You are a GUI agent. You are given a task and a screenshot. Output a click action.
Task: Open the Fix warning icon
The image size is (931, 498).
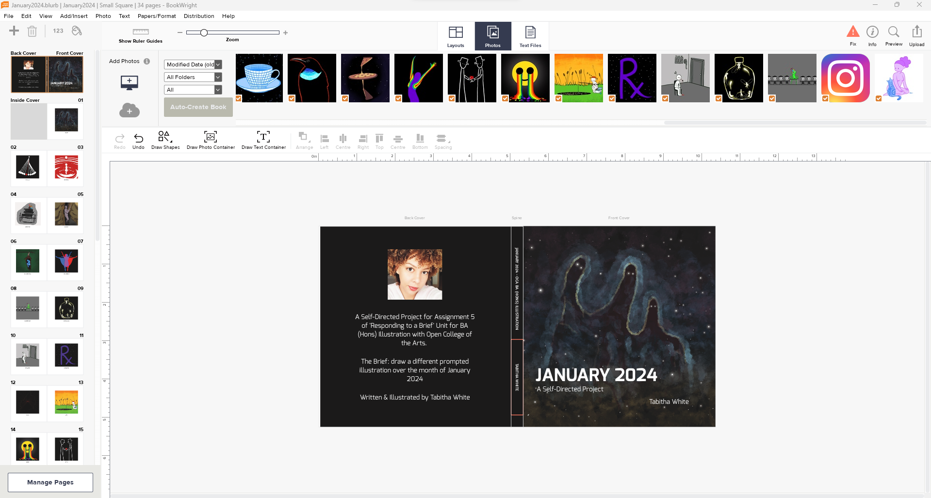pyautogui.click(x=852, y=32)
